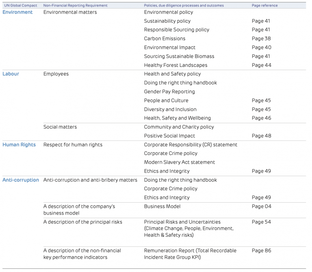
Task: Click the Positive Social Impact entry
Action: point(169,136)
